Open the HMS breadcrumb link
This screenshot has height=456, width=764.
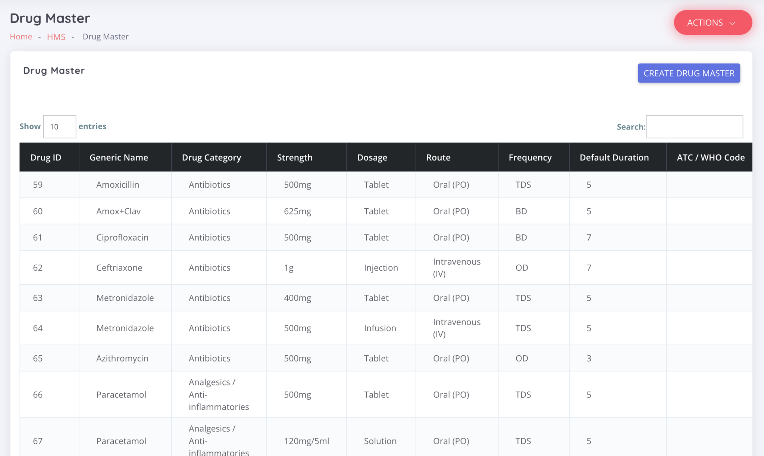click(56, 36)
